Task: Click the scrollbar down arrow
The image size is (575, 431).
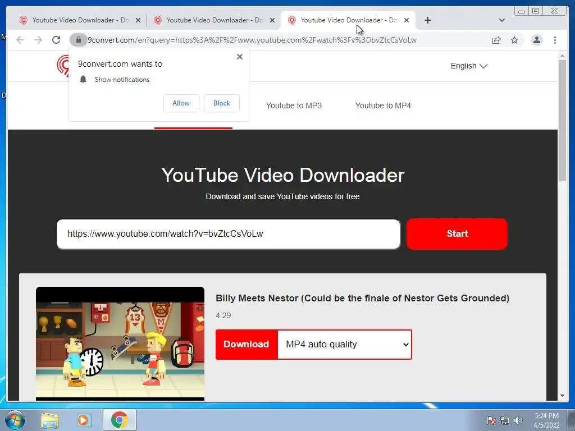Action: coord(562,396)
